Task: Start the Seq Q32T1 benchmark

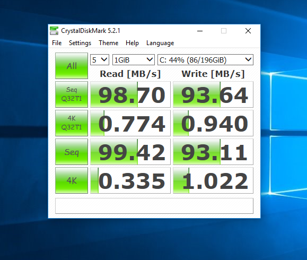Action: coord(72,94)
